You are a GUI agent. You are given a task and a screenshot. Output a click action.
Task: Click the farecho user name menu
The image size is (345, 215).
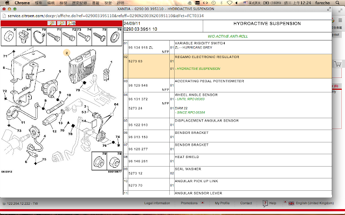coord(322,3)
